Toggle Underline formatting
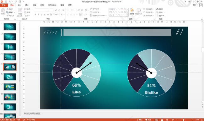 pos(41,14)
